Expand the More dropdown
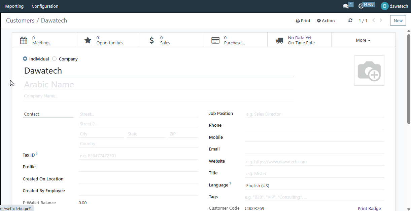The image size is (411, 211). 363,40
